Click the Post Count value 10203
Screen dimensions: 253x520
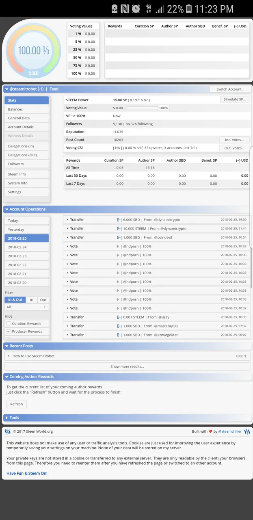pyautogui.click(x=119, y=140)
